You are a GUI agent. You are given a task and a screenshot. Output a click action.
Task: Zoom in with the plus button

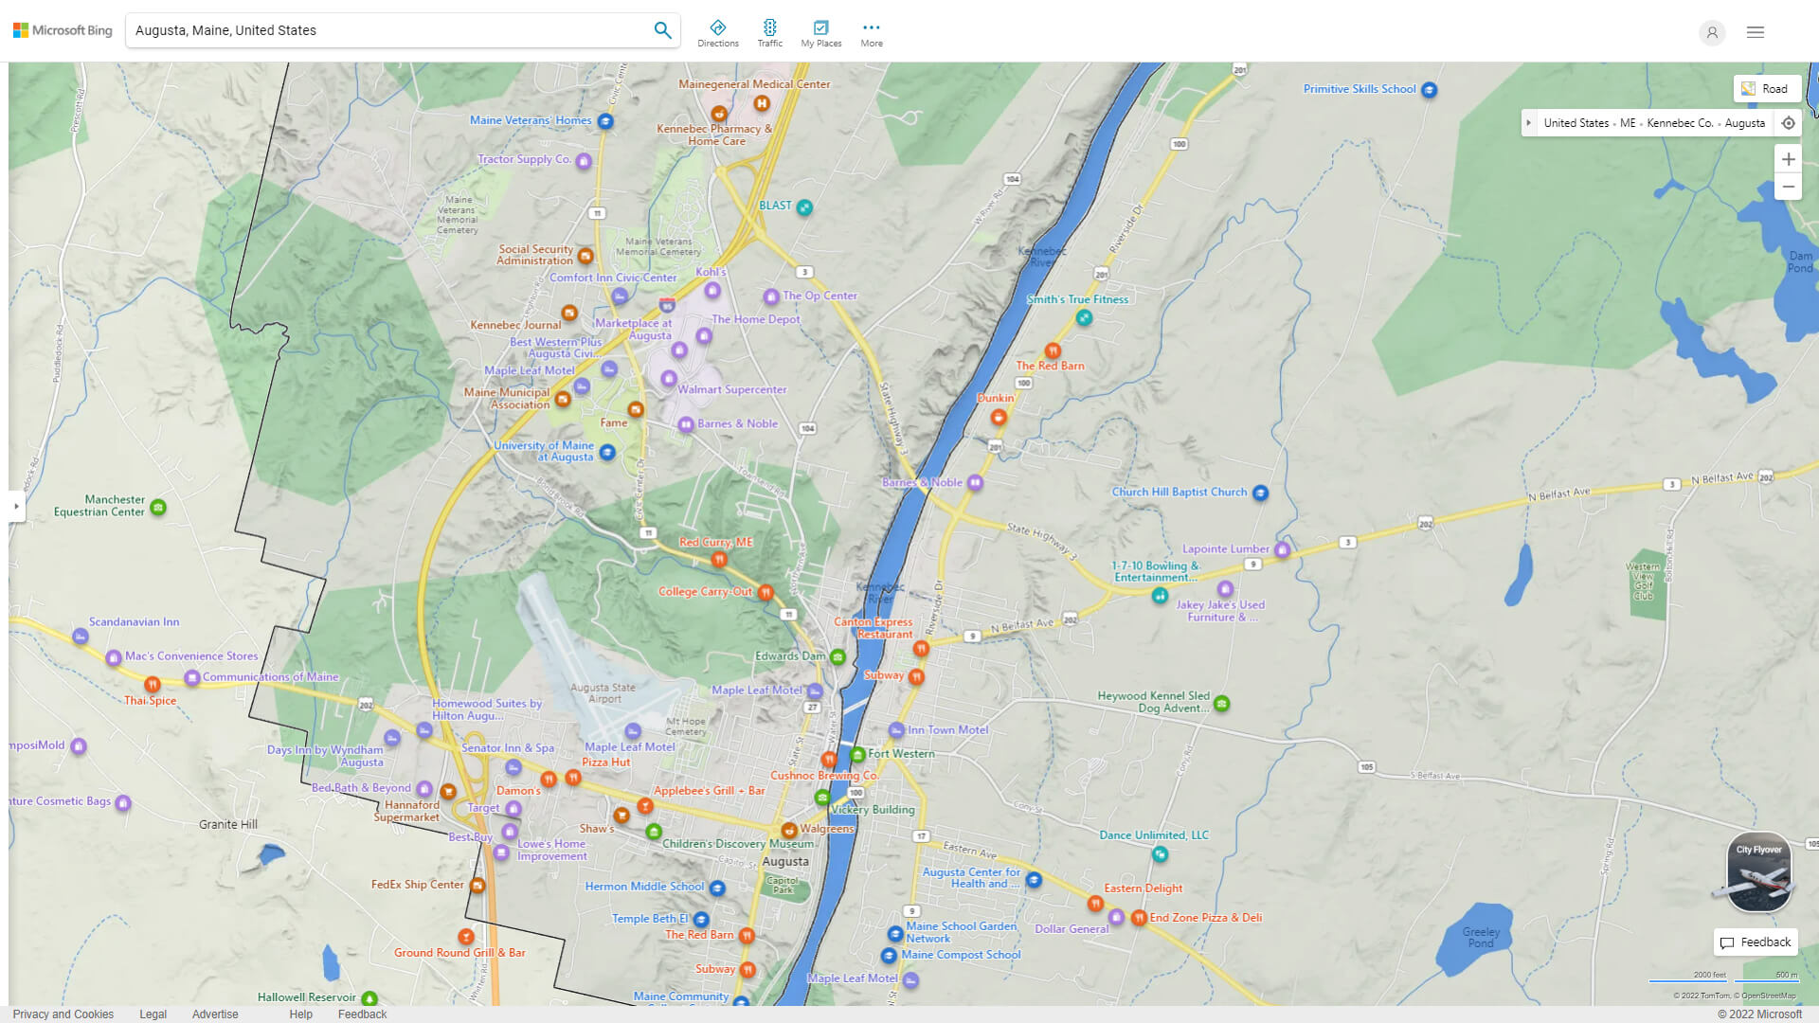1788,159
